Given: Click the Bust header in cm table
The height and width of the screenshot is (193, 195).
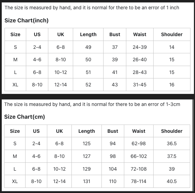Looking at the screenshot, I should pos(113,131).
